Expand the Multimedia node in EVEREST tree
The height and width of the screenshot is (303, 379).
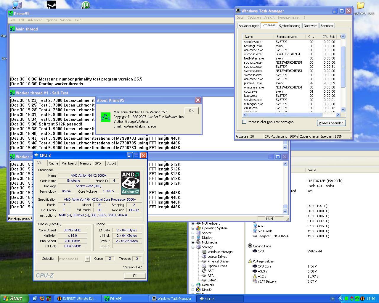pyautogui.click(x=193, y=242)
